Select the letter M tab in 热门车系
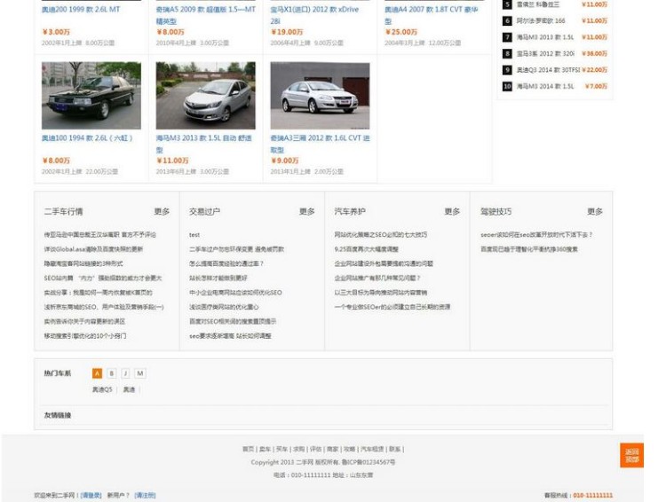 pyautogui.click(x=140, y=373)
